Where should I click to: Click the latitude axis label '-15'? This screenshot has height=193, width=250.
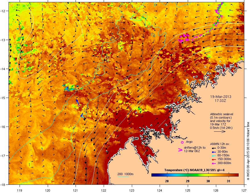(x=3, y=98)
